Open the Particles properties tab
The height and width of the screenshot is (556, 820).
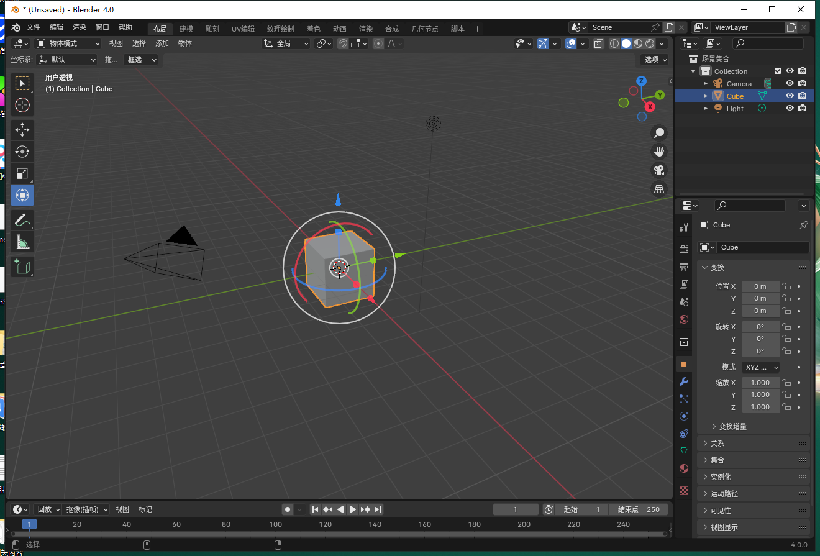(x=684, y=399)
